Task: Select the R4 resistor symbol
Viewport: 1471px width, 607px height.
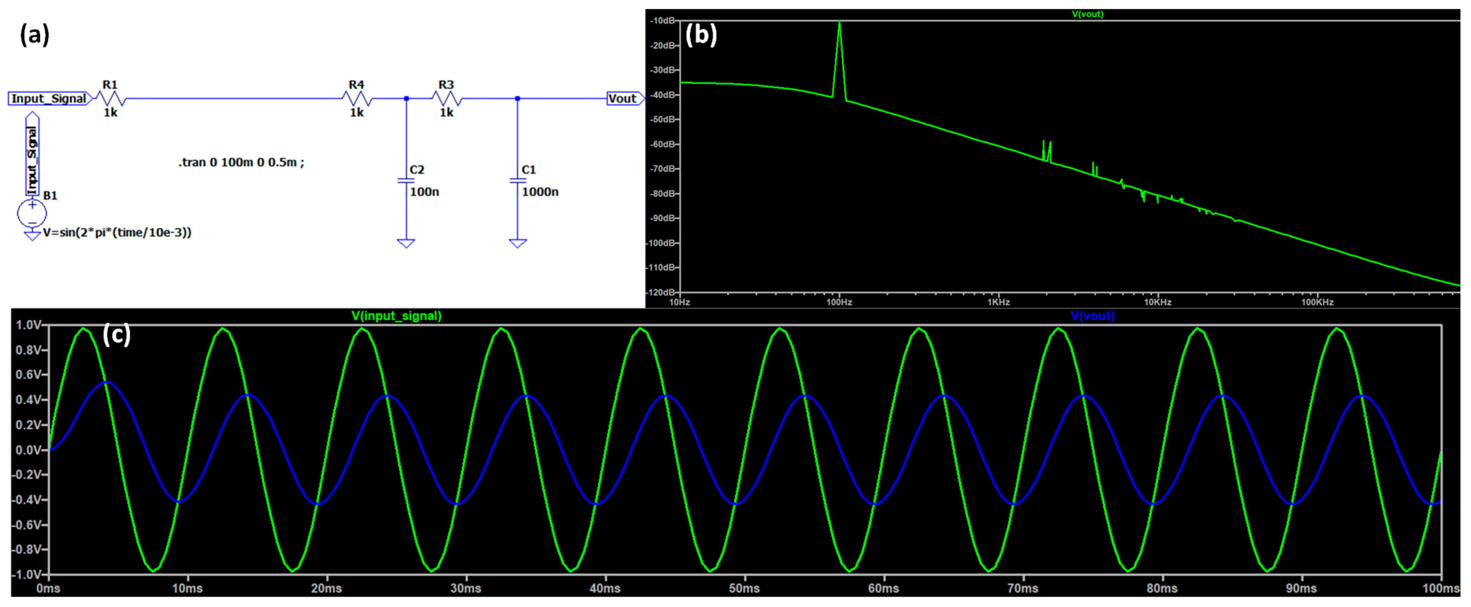Action: click(357, 99)
